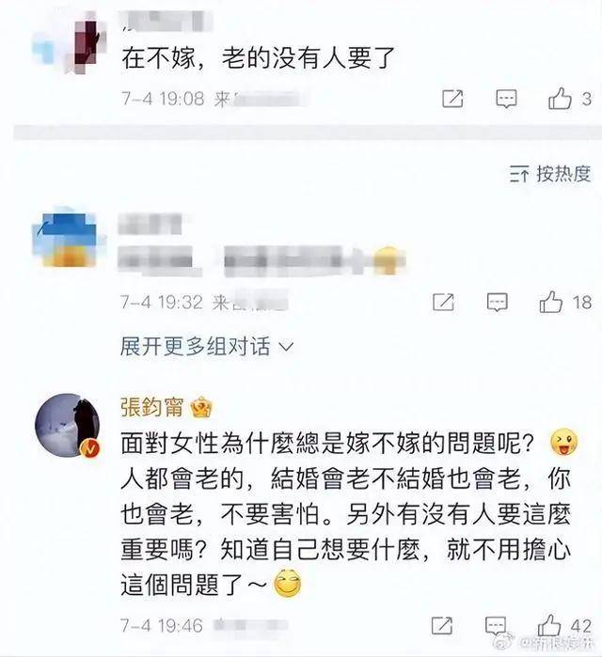
Task: Comment on 張鈞甯's 19:46 reply
Action: pyautogui.click(x=496, y=626)
